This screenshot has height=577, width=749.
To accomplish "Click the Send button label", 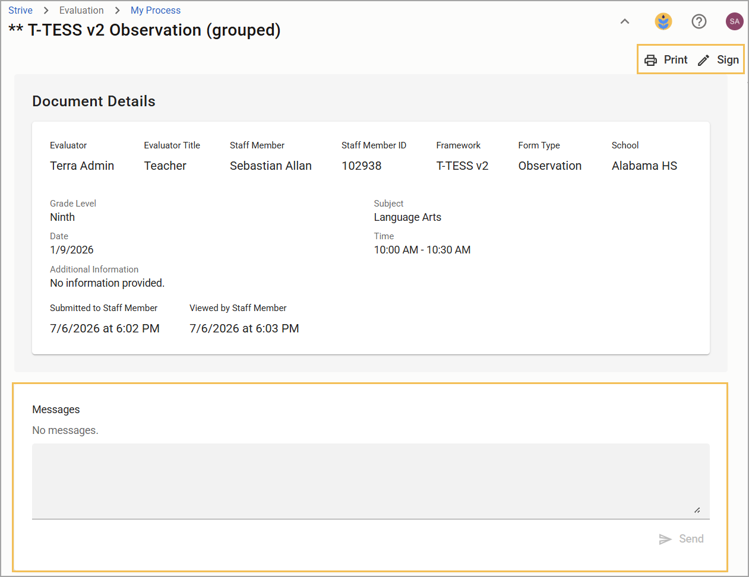I will (691, 539).
